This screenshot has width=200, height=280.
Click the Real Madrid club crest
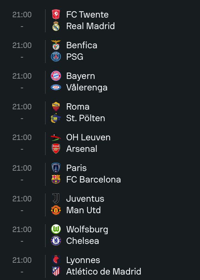coord(56,26)
